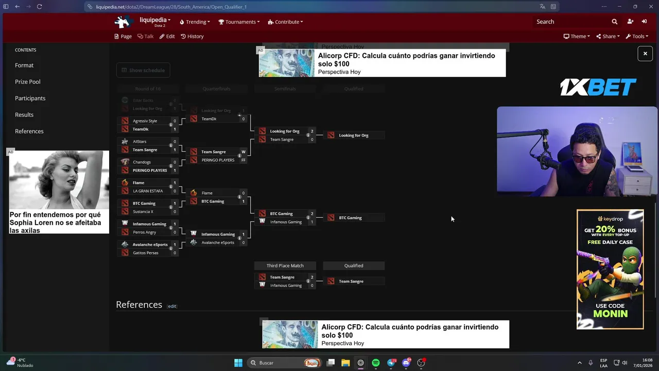Switch to the Talk tab
The width and height of the screenshot is (659, 371).
coord(146,36)
